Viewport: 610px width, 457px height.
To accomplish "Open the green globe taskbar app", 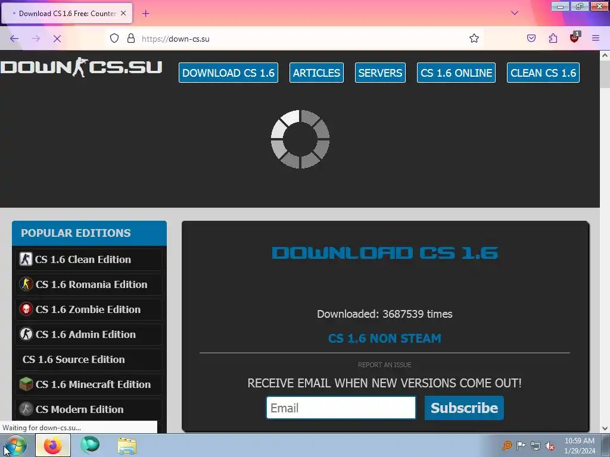I will point(90,445).
